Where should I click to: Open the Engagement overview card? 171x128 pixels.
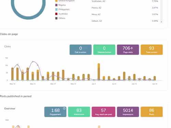(55, 112)
